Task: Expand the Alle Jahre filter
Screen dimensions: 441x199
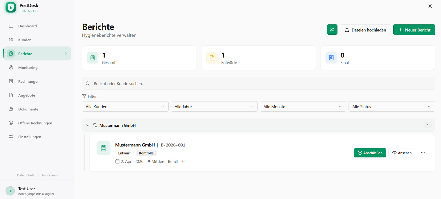Action: (214, 107)
